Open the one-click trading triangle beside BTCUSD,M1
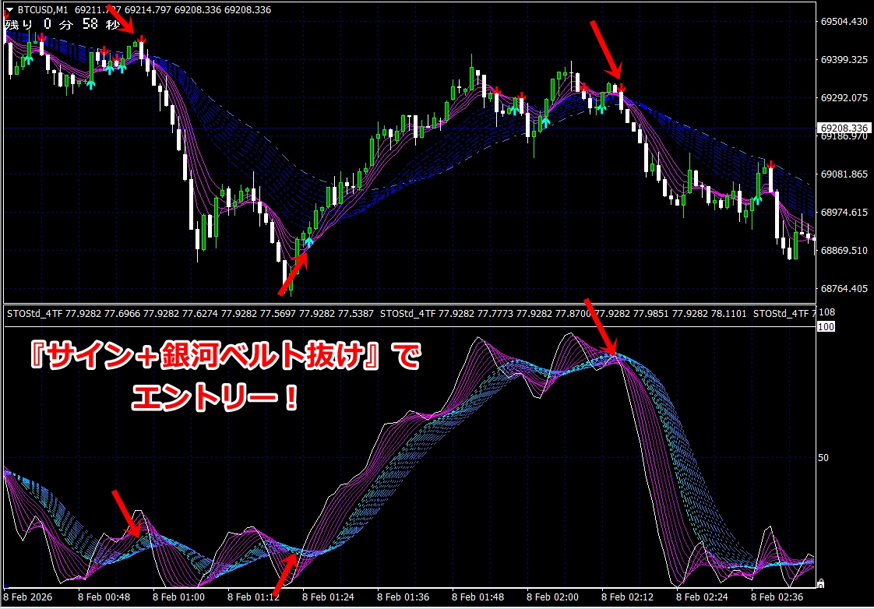The height and width of the screenshot is (609, 874). (x=9, y=10)
